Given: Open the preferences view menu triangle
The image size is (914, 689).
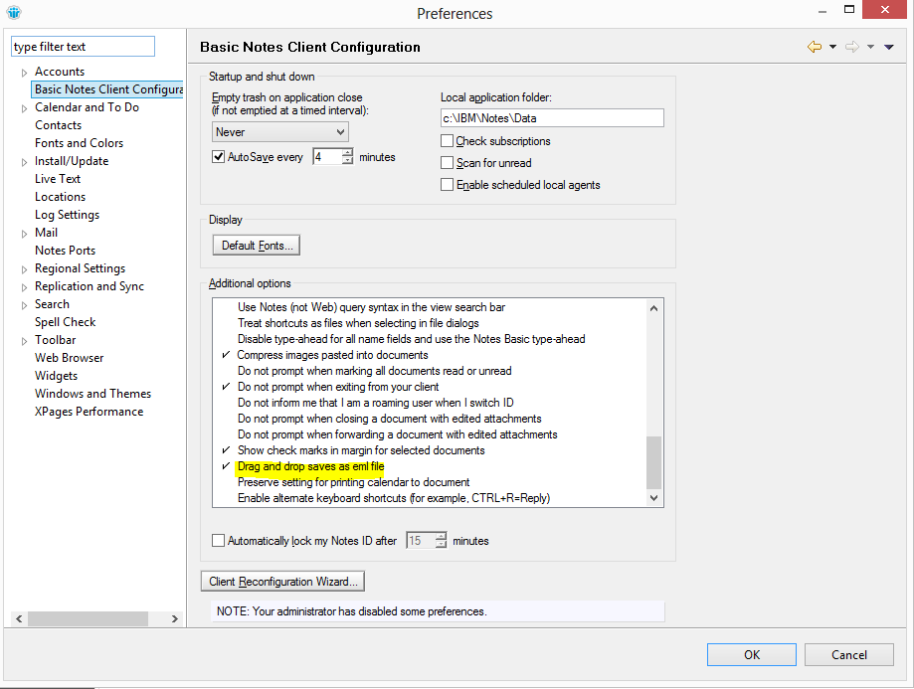Looking at the screenshot, I should pyautogui.click(x=889, y=47).
